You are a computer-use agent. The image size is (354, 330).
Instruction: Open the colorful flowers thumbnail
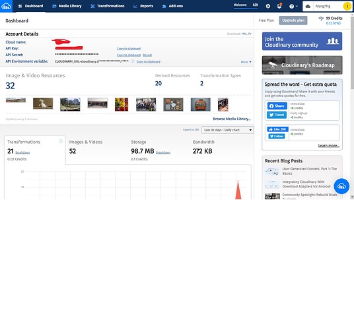[x=122, y=104]
